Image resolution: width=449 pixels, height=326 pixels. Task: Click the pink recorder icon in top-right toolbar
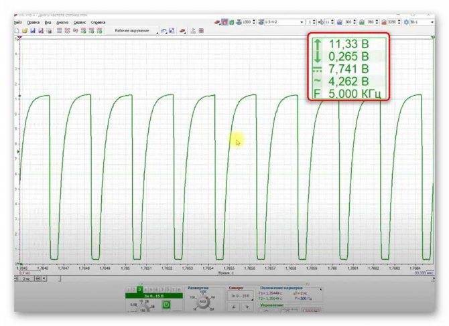pyautogui.click(x=224, y=22)
